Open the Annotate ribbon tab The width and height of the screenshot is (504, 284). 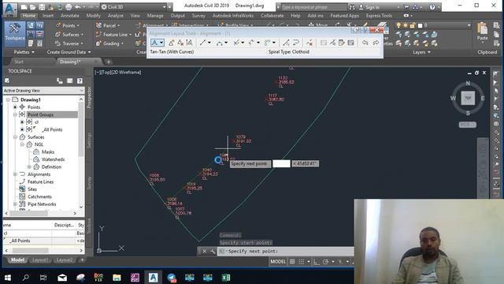coord(70,16)
